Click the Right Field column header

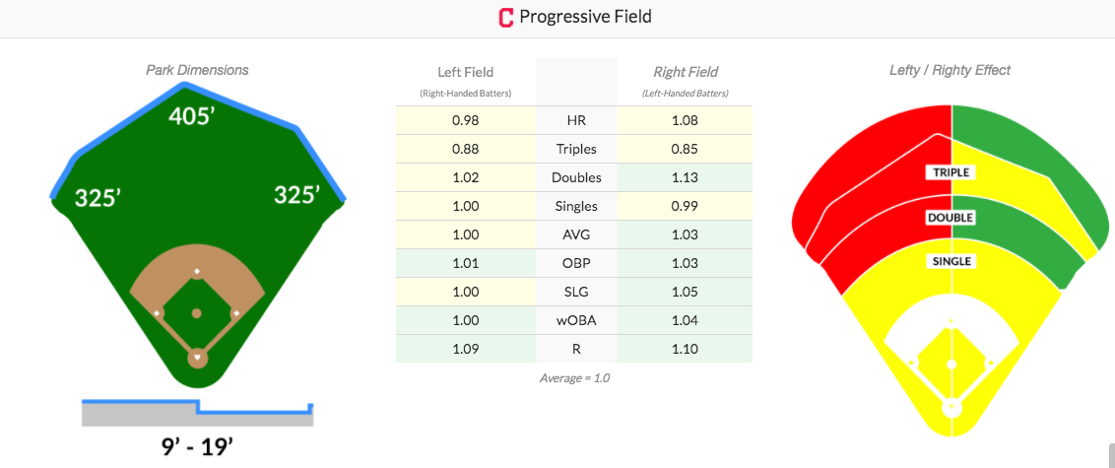[685, 72]
